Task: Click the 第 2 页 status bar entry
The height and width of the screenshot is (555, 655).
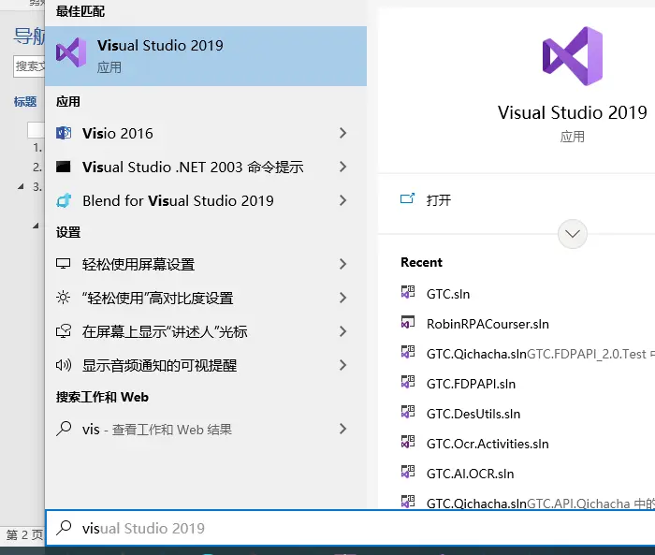Action: pyautogui.click(x=24, y=534)
